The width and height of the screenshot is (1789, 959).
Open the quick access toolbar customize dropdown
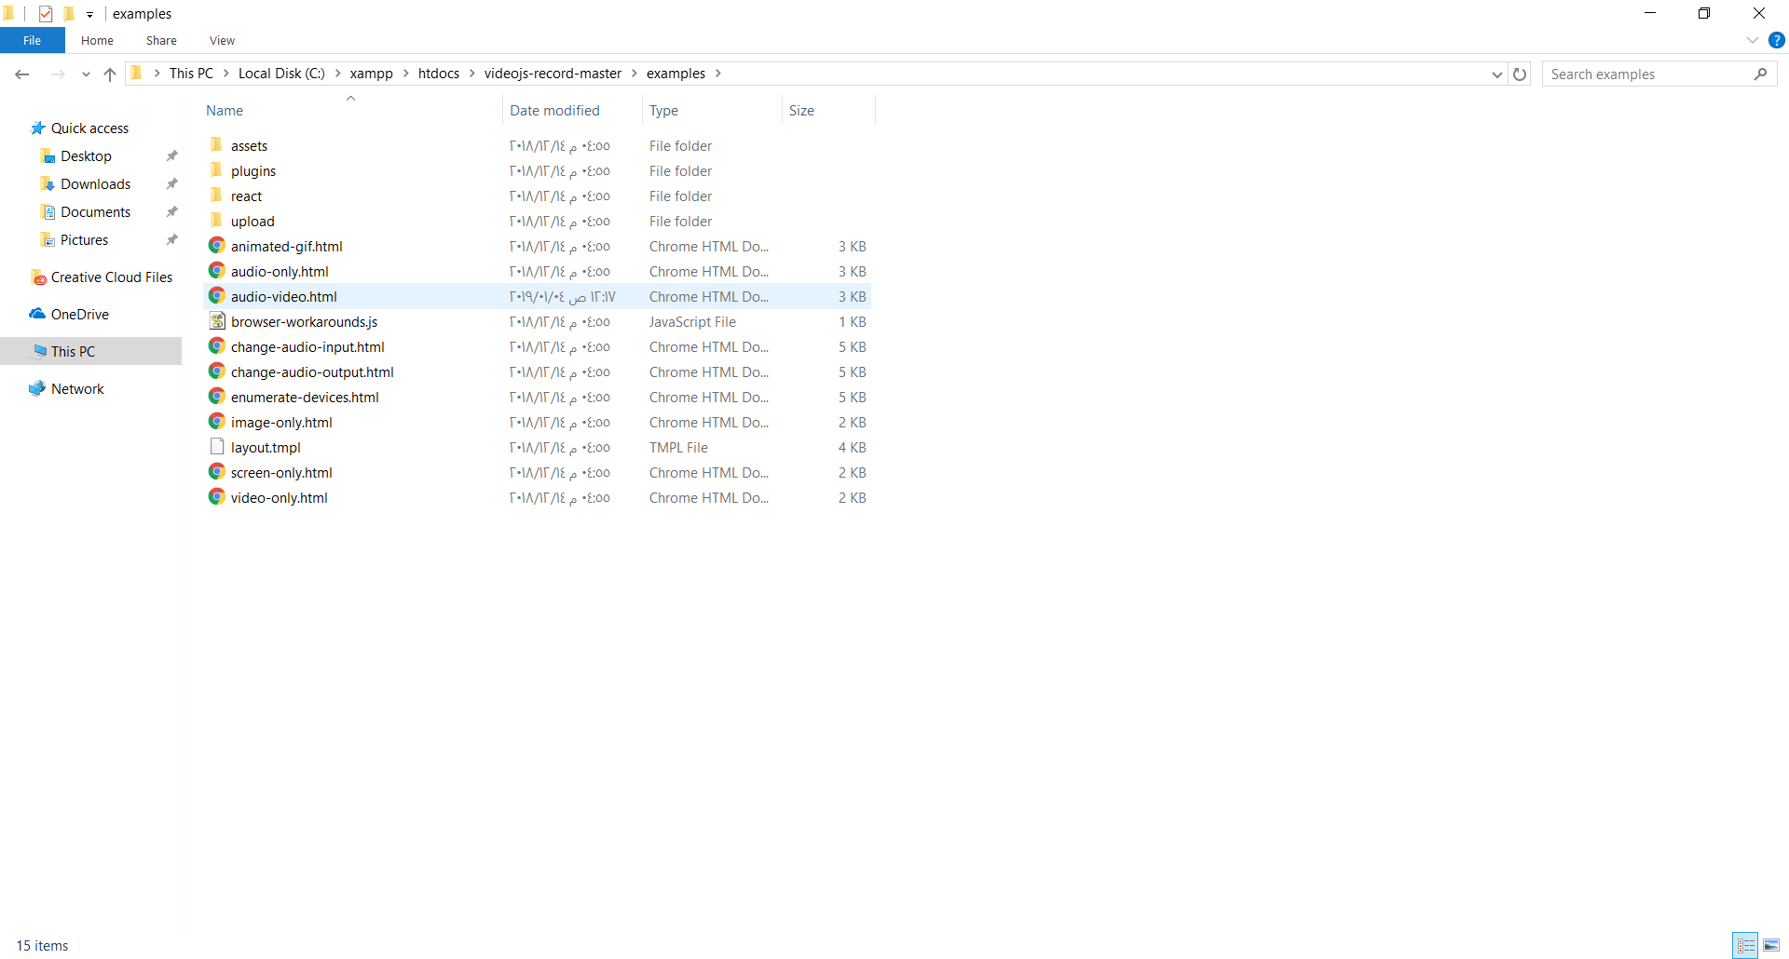(89, 13)
